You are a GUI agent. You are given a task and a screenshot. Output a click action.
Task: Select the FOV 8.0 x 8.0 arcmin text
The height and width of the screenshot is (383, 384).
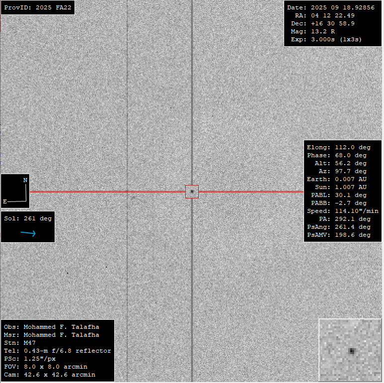pos(45,367)
